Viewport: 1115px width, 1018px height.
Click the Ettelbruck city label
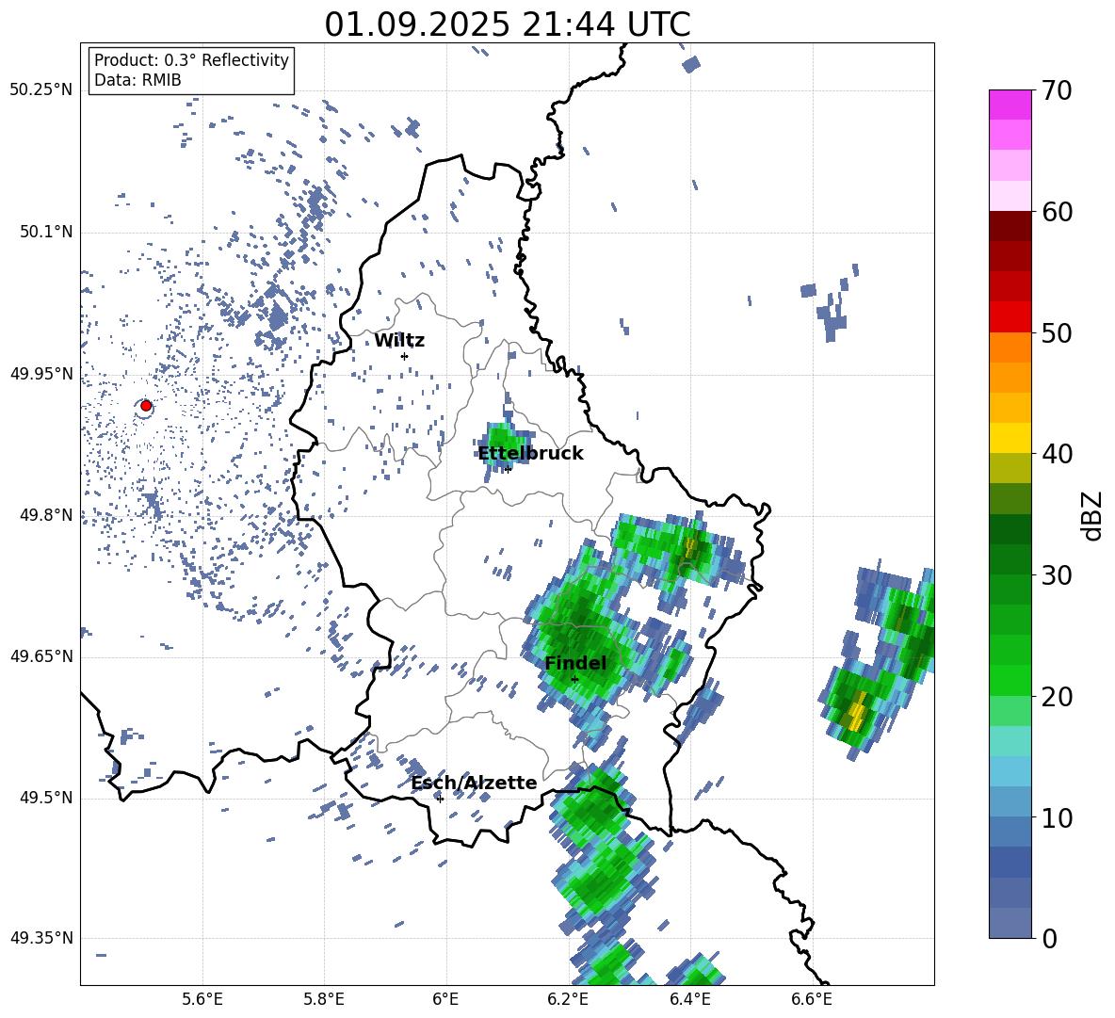(530, 454)
